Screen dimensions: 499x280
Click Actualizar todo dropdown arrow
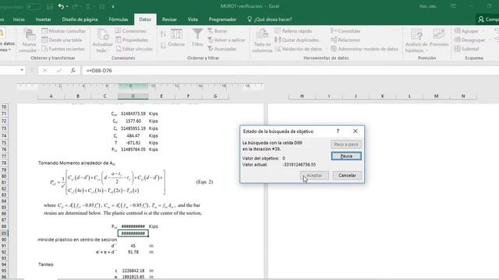click(108, 51)
